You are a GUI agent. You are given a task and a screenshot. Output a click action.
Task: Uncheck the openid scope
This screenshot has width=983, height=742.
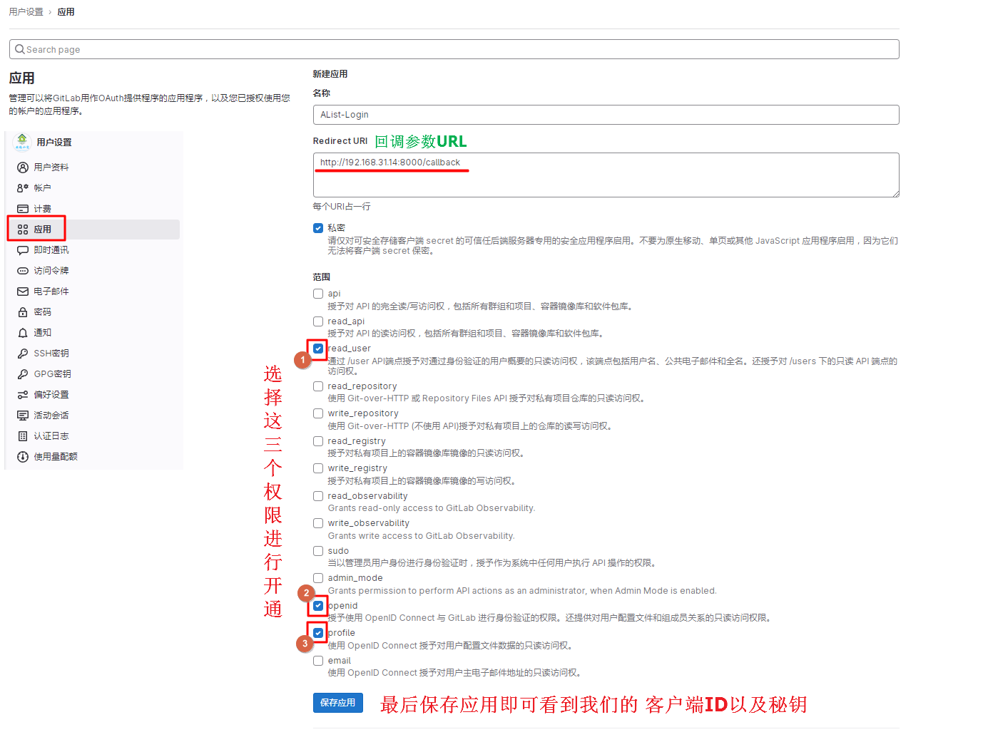pos(317,605)
